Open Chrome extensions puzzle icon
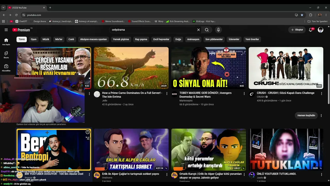The width and height of the screenshot is (330, 186). [x=311, y=15]
